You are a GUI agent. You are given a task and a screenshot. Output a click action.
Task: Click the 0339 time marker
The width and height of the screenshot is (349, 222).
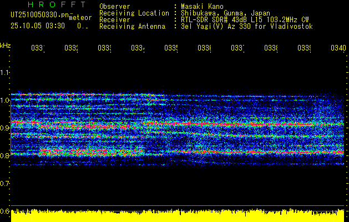coord(305,48)
